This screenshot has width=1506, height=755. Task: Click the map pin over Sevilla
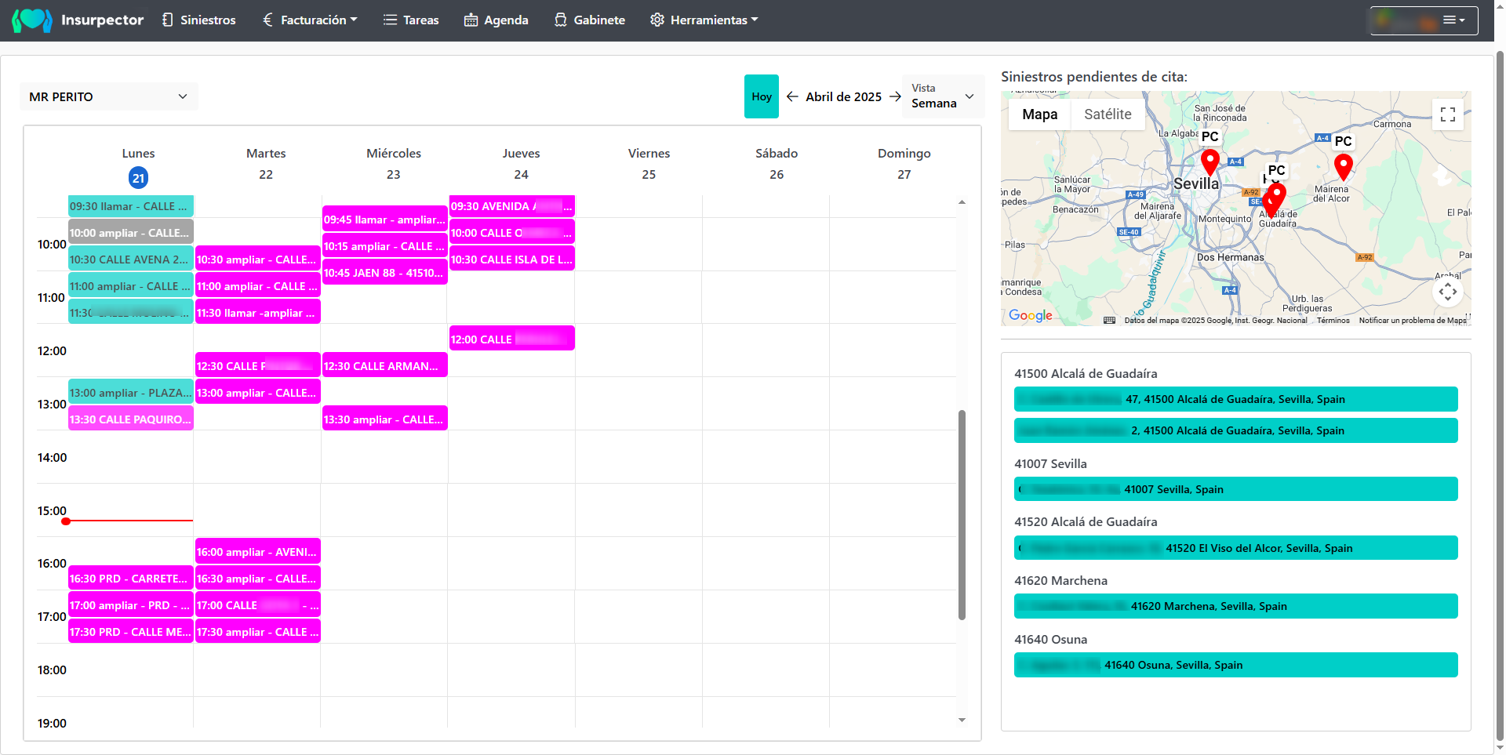coord(1210,163)
